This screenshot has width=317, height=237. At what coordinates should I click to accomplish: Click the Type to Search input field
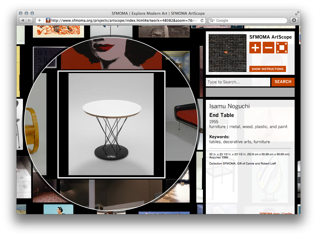point(238,82)
